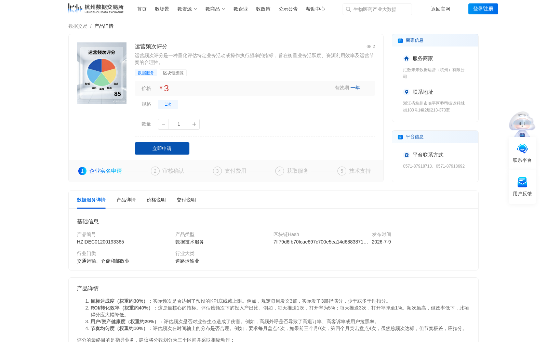547x342 pixels.
Task: Click step 4 circle 获取服务
Action: click(280, 171)
